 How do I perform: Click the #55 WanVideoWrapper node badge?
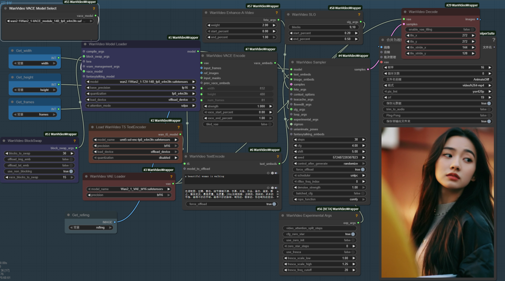pyautogui.click(x=80, y=2)
